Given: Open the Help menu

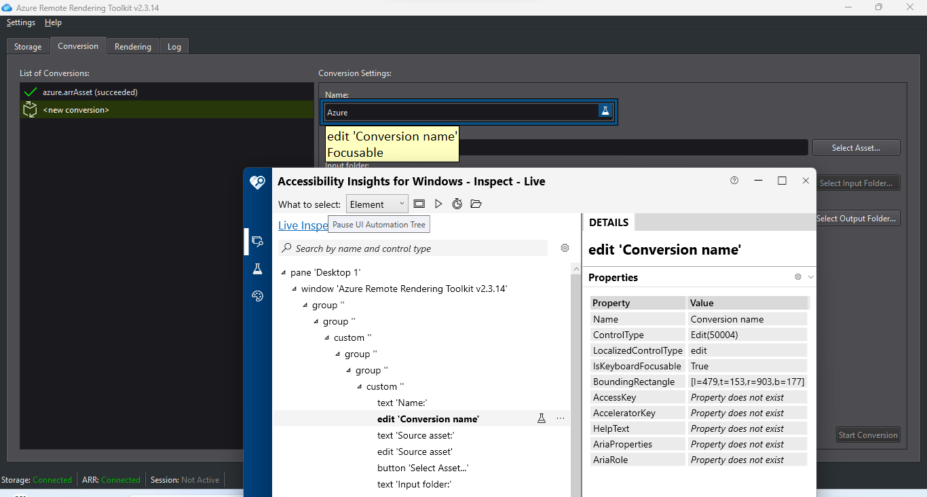Looking at the screenshot, I should 53,22.
